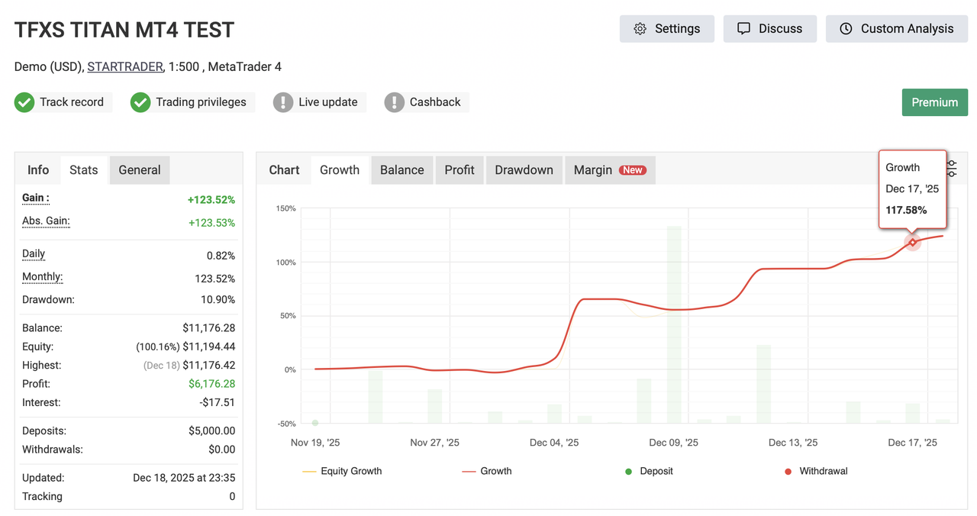Open the STARTRADER broker link
Viewport: 977px width, 516px height.
[x=125, y=66]
